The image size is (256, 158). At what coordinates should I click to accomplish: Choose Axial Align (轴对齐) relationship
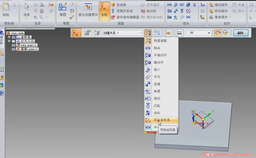click(x=161, y=62)
